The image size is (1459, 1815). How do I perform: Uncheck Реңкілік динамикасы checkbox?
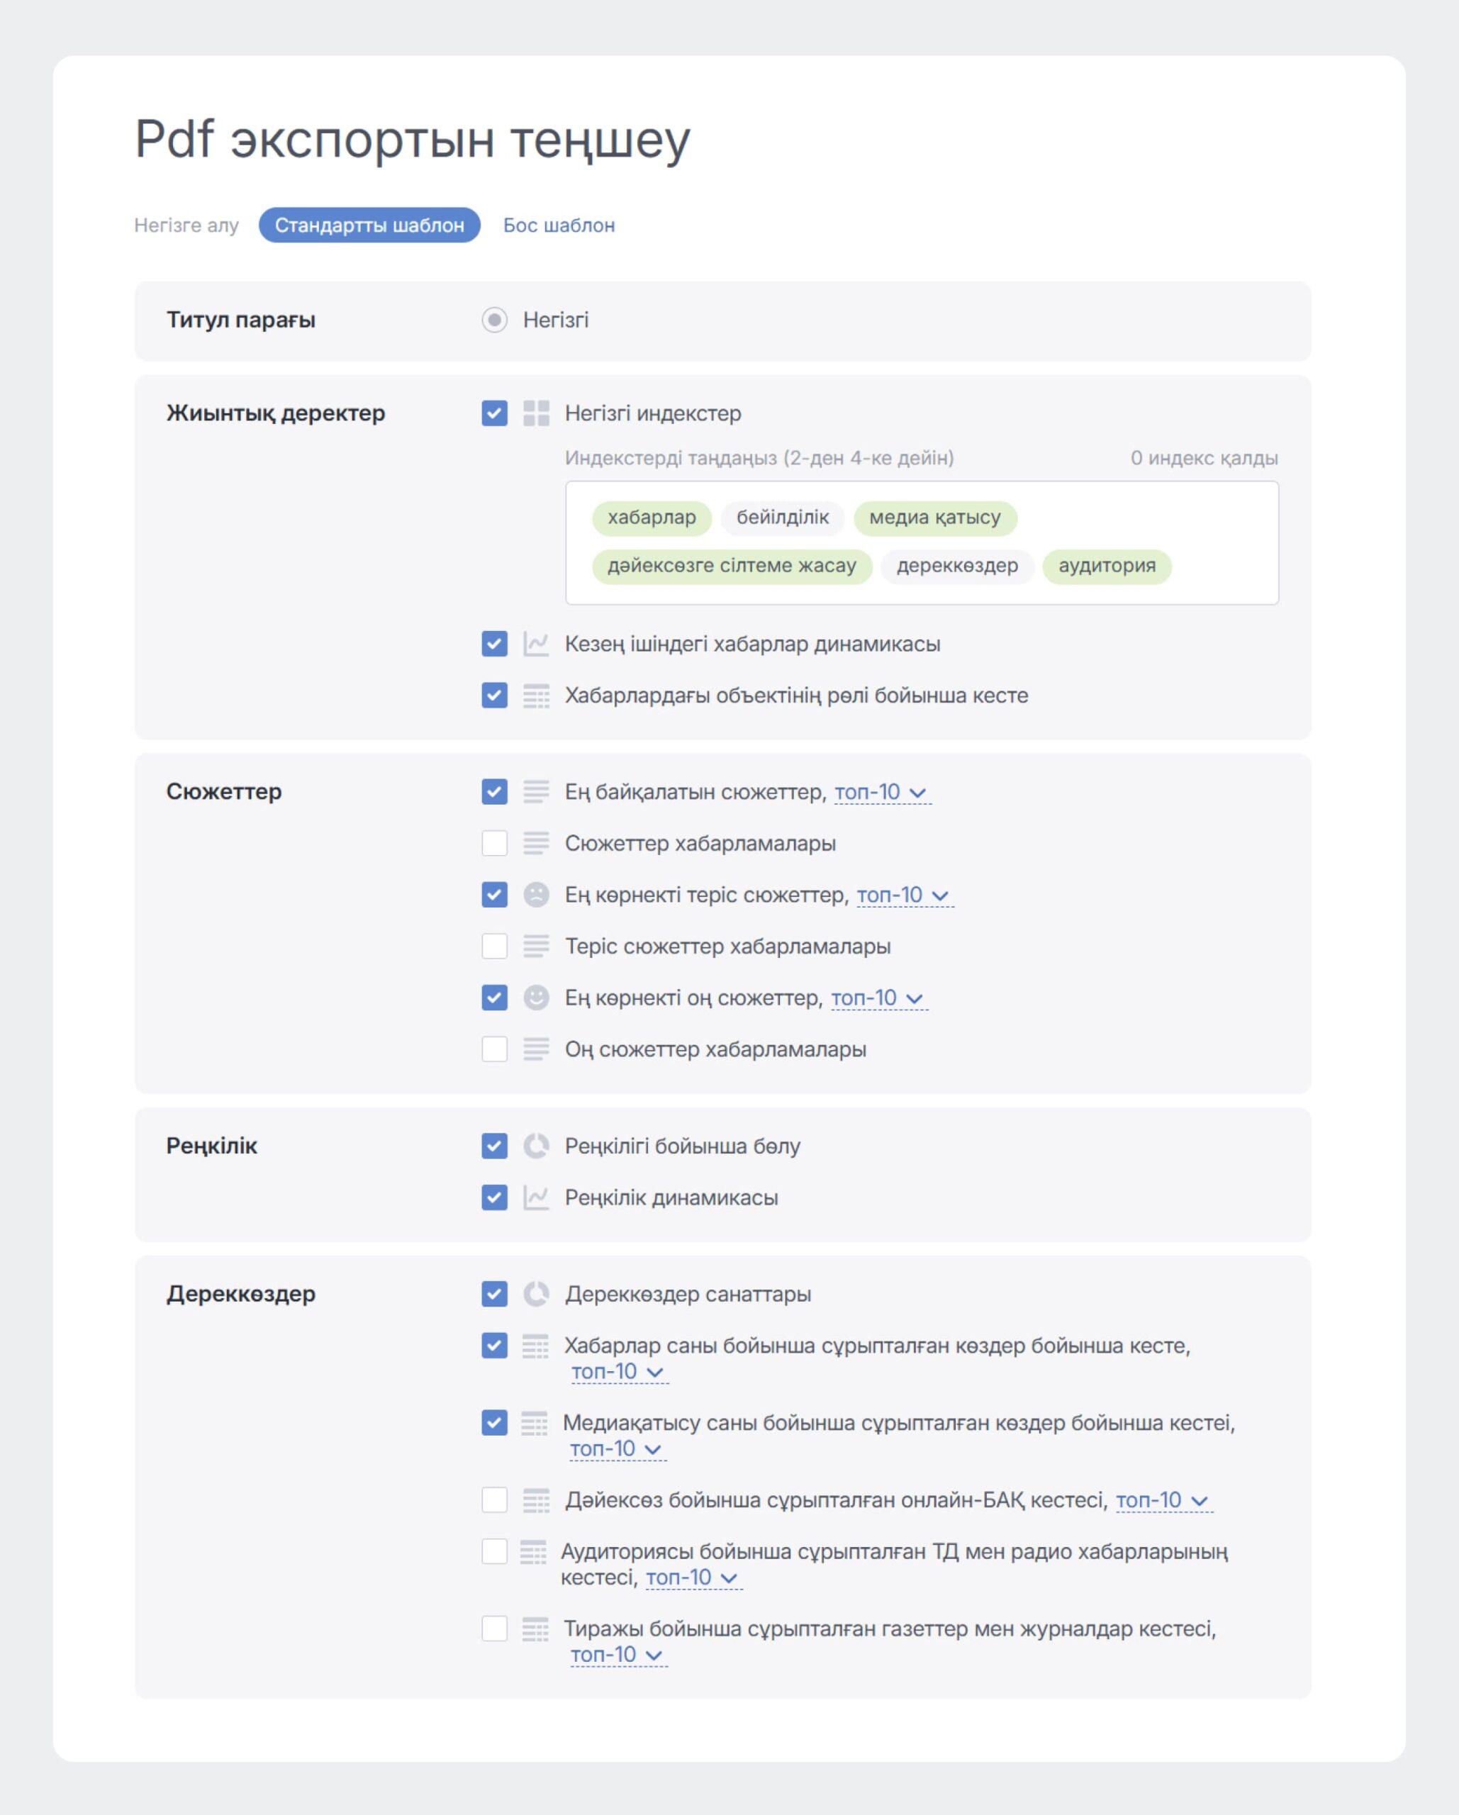(x=494, y=1197)
